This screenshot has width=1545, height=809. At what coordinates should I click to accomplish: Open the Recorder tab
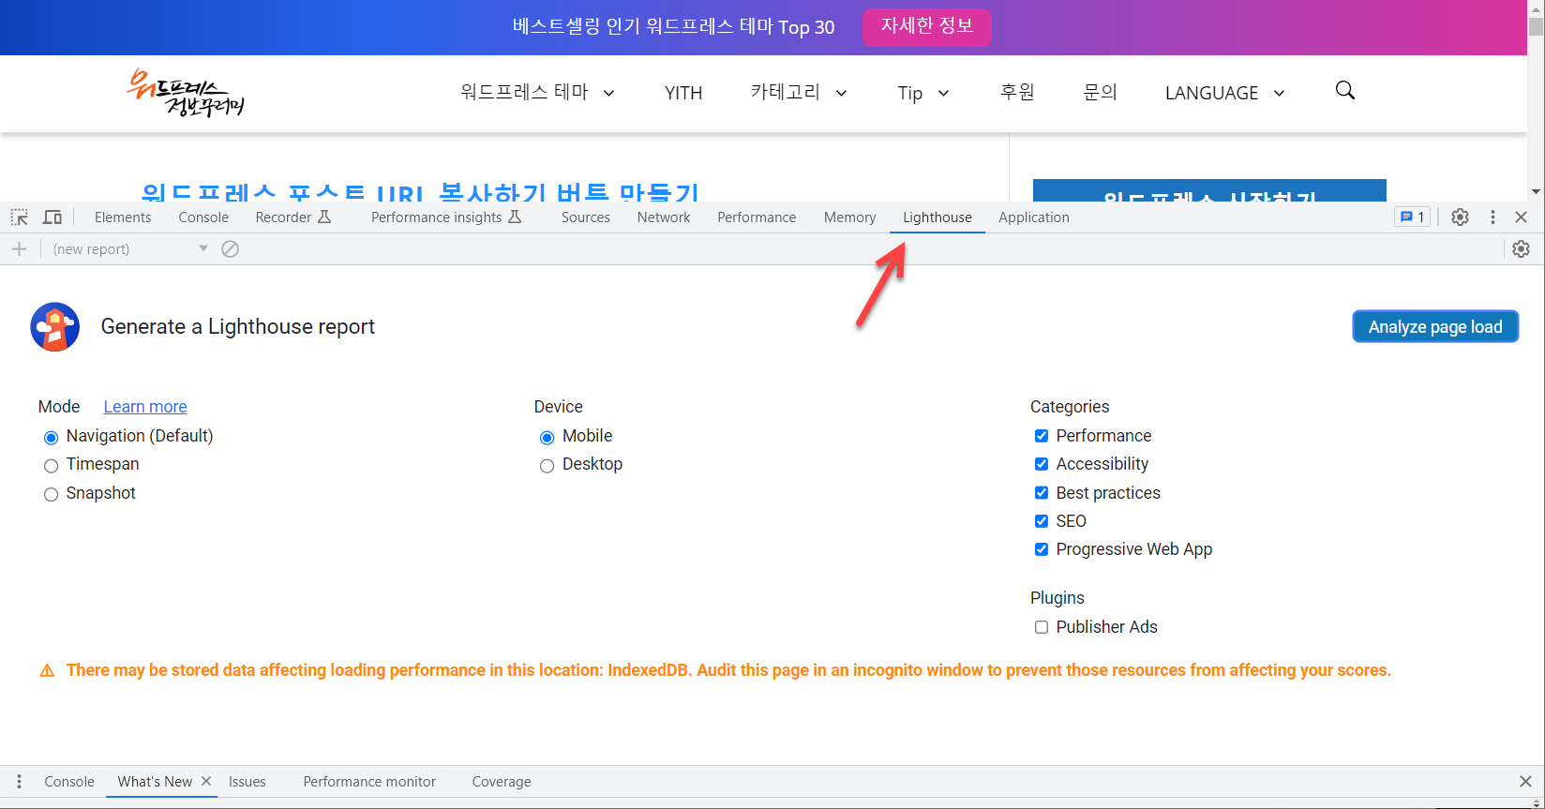click(292, 217)
